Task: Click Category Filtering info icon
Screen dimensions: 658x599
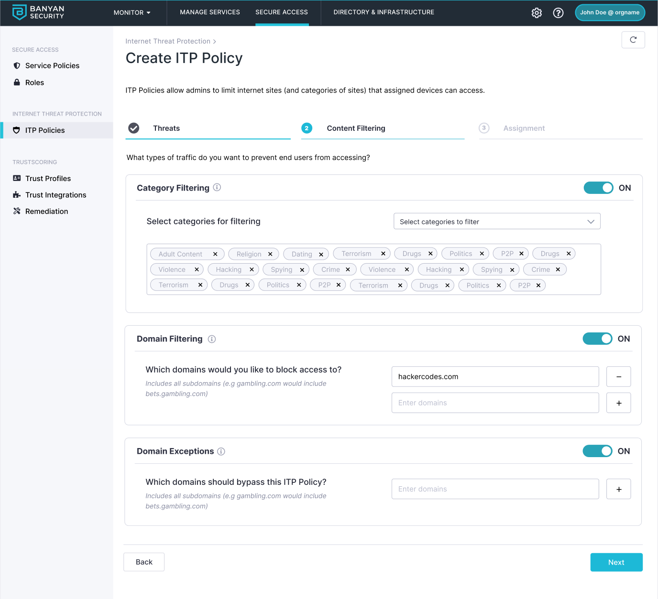Action: [217, 187]
